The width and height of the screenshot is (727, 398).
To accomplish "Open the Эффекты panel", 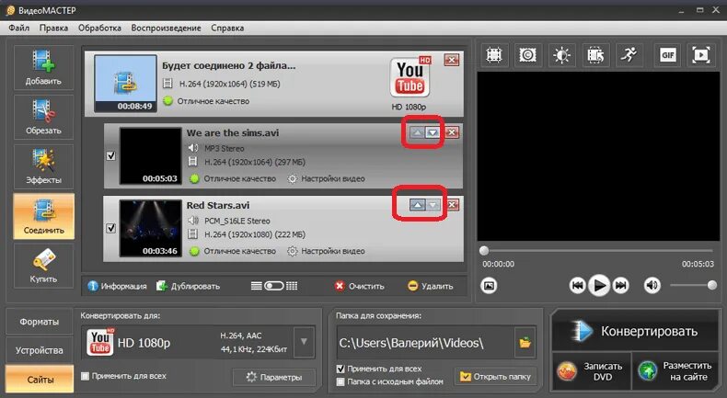I will click(x=43, y=166).
